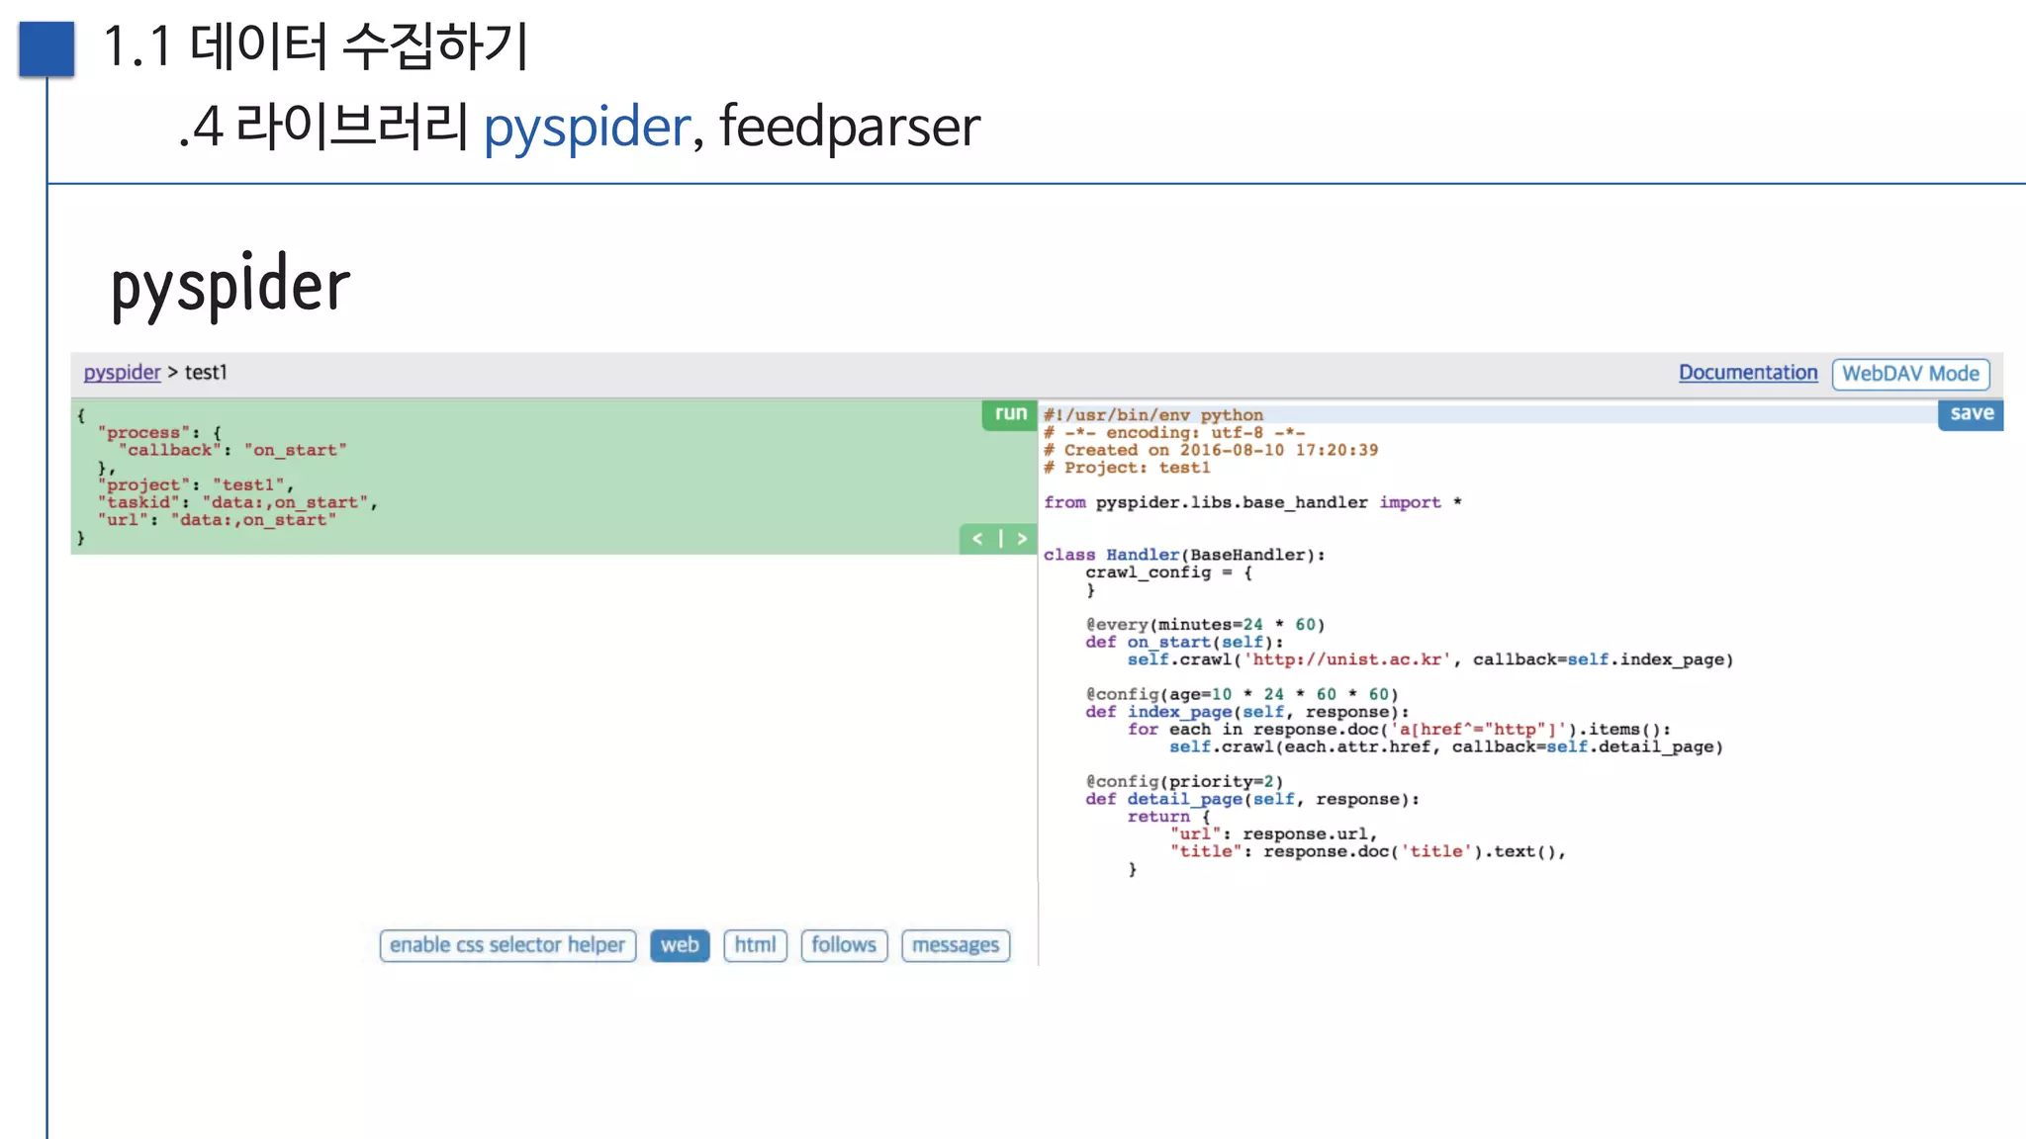Viewport: 2026px width, 1139px height.
Task: Place cursor on shebang line of script
Action: 1153,415
